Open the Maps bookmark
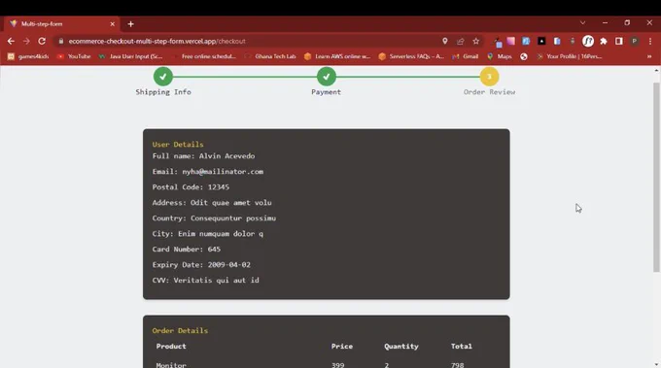This screenshot has width=661, height=368. pyautogui.click(x=500, y=56)
